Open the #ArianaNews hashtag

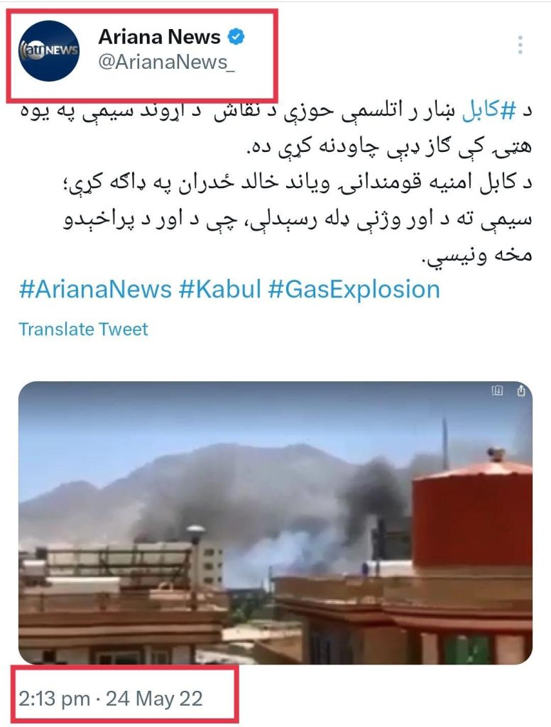pos(95,290)
